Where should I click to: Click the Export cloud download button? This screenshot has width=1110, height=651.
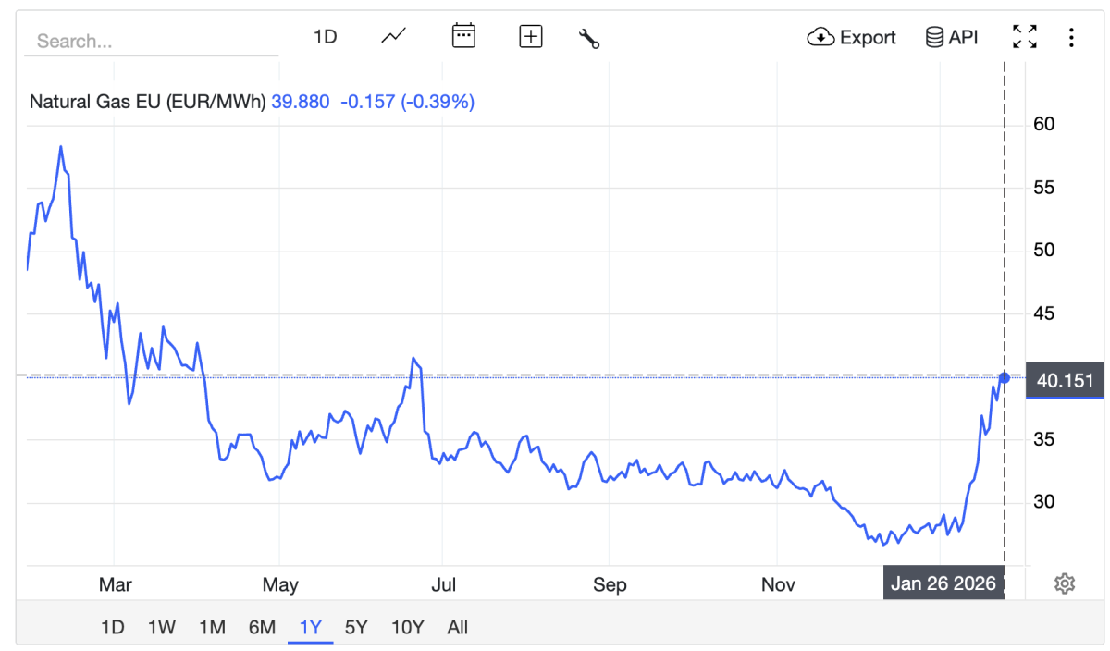[851, 37]
